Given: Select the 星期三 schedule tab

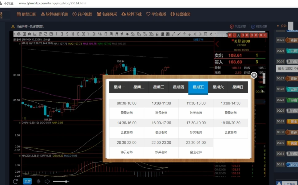Looking at the screenshot, I should point(159,87).
